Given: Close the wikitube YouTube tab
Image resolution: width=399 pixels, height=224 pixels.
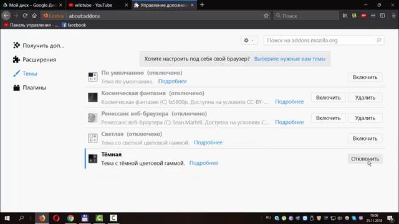Looking at the screenshot, I should [x=126, y=5].
